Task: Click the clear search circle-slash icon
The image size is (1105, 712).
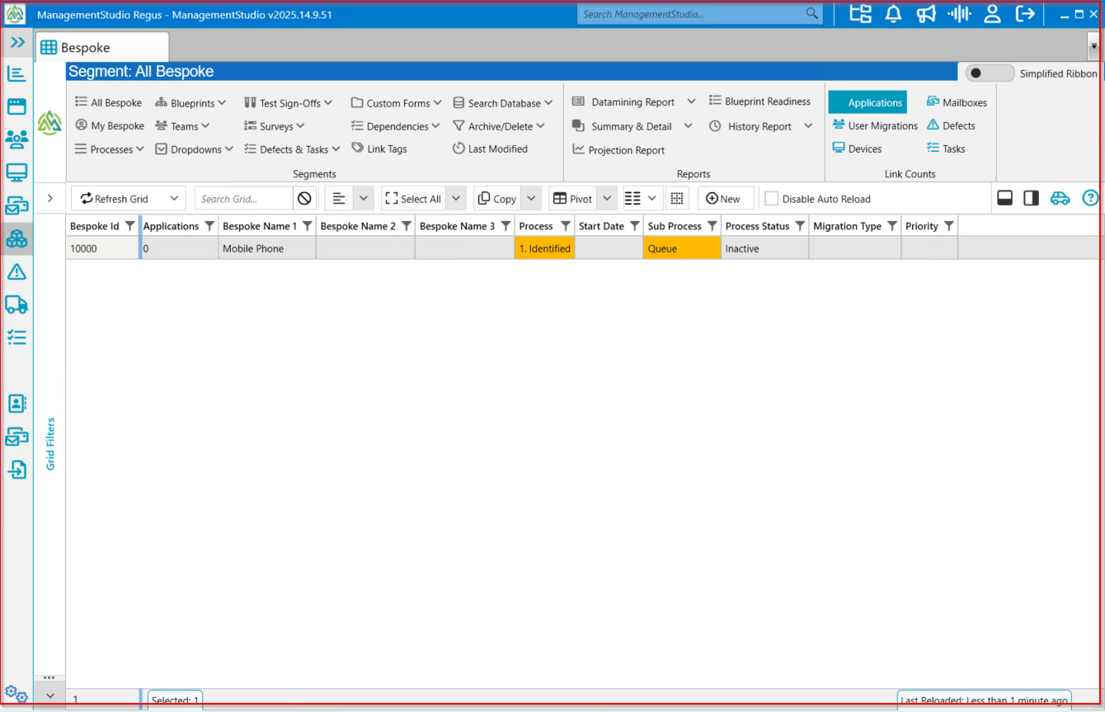Action: (304, 199)
